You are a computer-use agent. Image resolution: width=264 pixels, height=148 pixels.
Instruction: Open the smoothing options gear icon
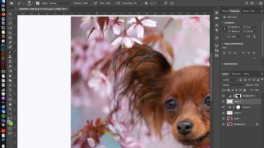(146, 3)
